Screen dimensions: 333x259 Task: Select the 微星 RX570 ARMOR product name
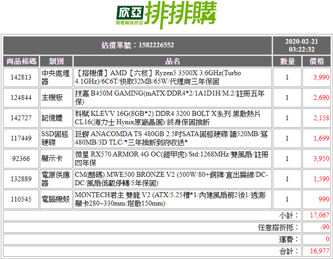172,158
